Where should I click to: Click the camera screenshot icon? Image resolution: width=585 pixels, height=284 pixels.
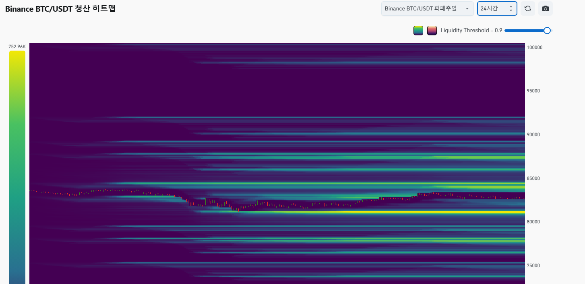click(546, 8)
